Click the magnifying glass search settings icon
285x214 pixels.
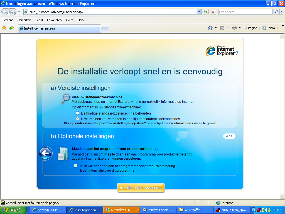[65, 99]
